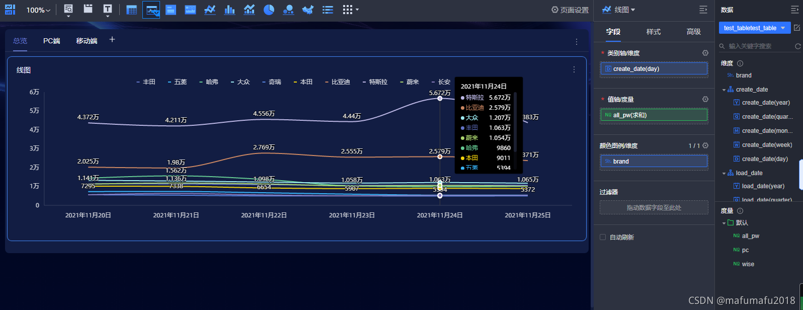This screenshot has width=803, height=310.
Task: Select the tab container component icon
Action: (x=88, y=9)
